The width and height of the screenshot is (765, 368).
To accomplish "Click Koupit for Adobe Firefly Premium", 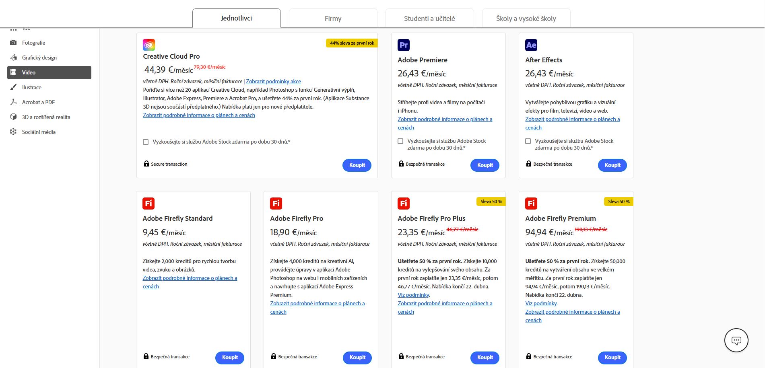I will (612, 358).
